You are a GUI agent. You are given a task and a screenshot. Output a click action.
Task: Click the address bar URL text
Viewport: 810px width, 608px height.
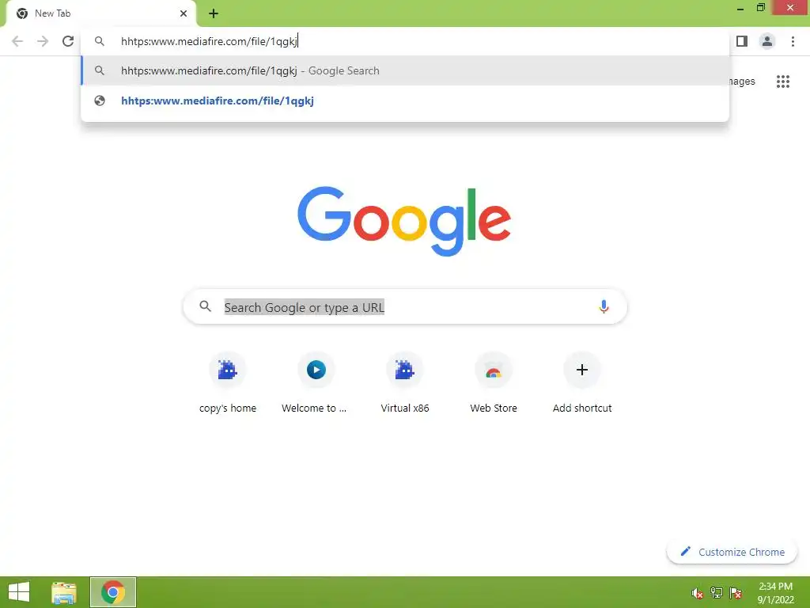pos(209,41)
